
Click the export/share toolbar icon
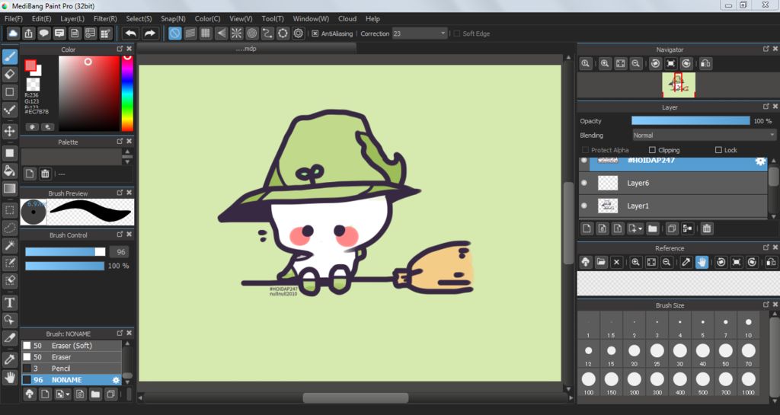point(28,34)
